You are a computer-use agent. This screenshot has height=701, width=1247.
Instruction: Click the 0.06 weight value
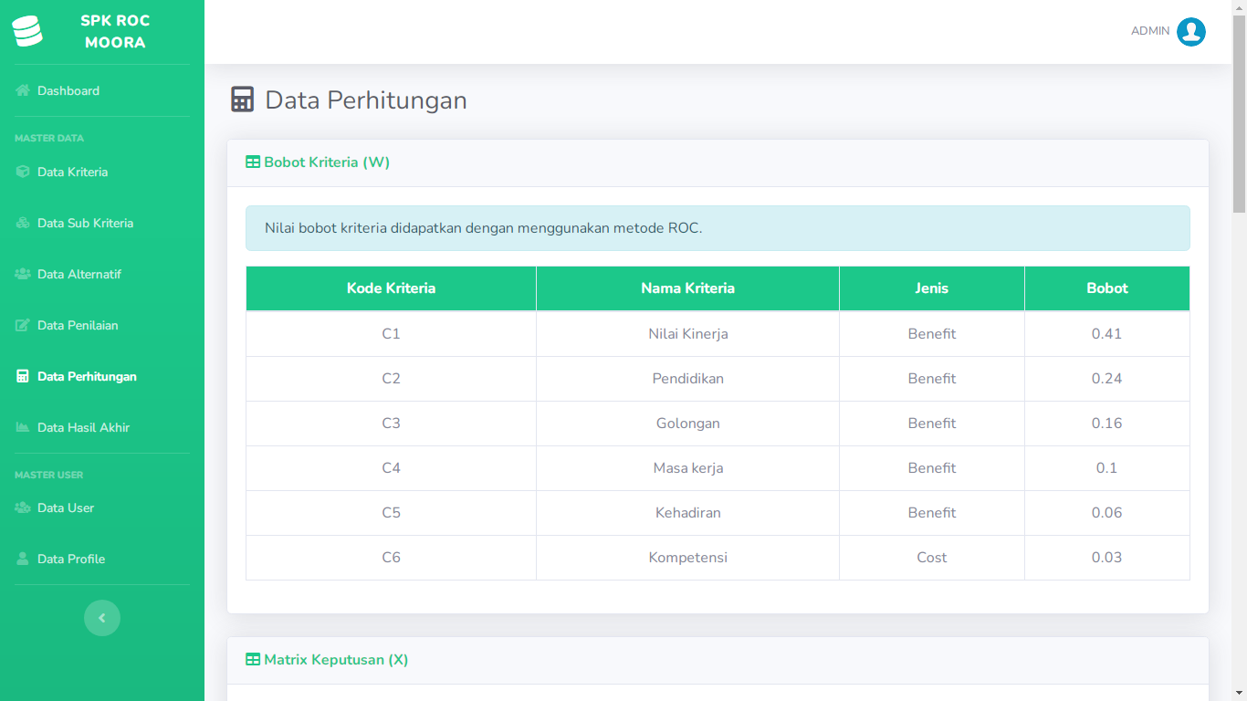tap(1107, 513)
